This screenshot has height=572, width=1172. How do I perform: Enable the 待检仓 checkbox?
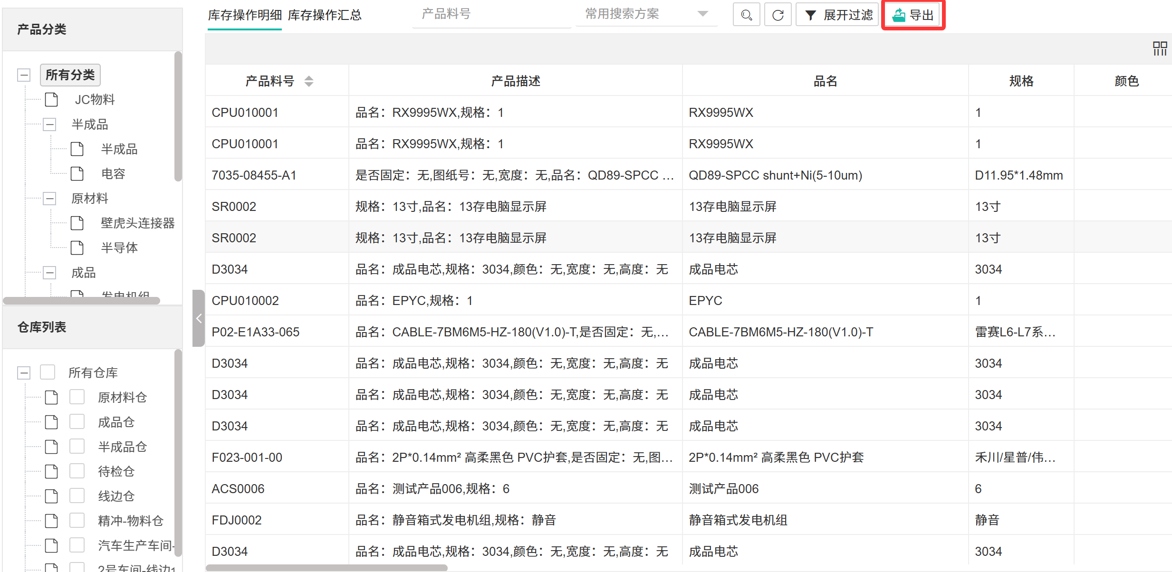pos(77,471)
